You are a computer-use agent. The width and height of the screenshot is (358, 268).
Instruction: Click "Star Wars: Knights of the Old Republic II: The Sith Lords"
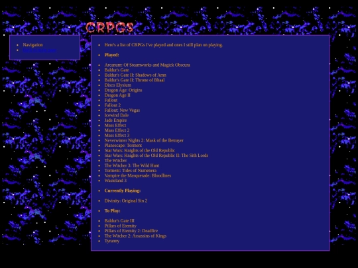(x=156, y=156)
